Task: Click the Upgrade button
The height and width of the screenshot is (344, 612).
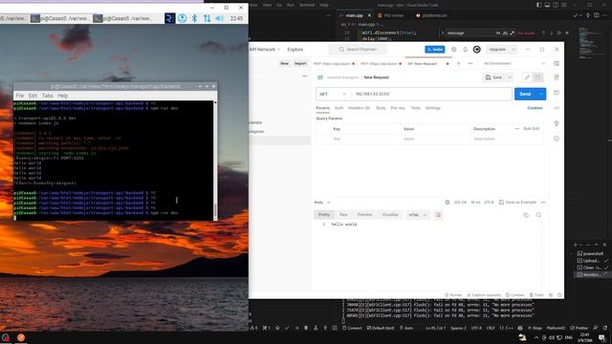Action: pyautogui.click(x=497, y=50)
